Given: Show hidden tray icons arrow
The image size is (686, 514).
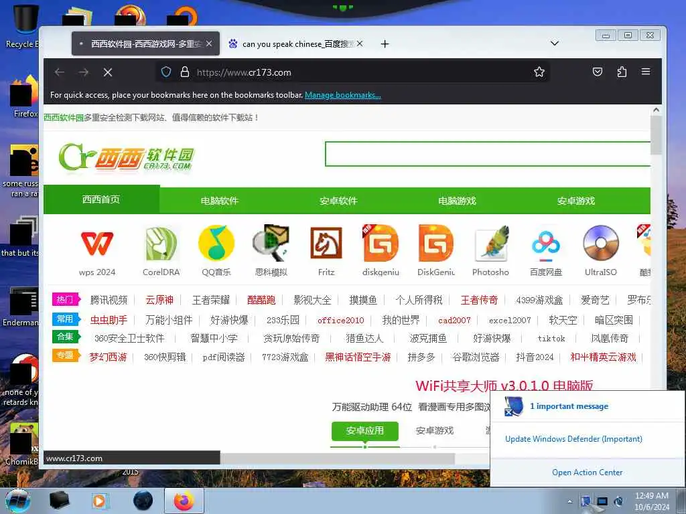Looking at the screenshot, I should [569, 502].
